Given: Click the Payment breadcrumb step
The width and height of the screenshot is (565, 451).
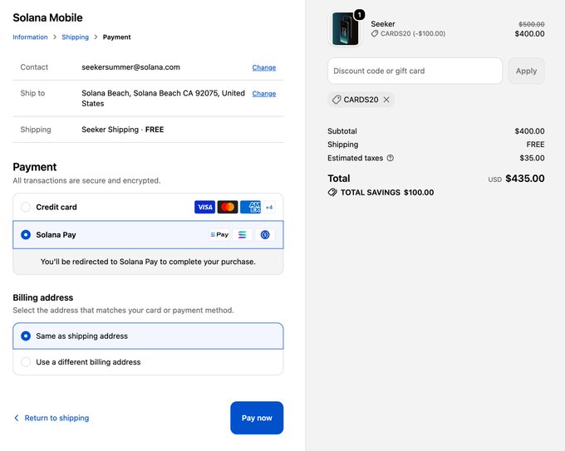Looking at the screenshot, I should [x=117, y=37].
